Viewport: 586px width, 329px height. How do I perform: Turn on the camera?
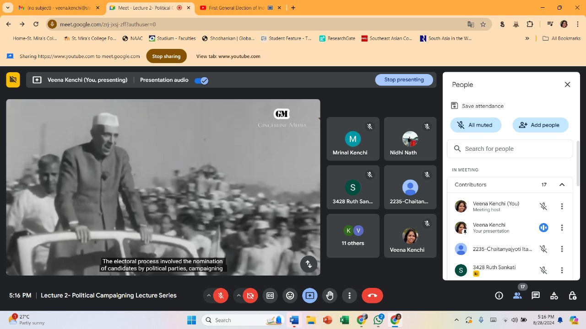pos(250,296)
